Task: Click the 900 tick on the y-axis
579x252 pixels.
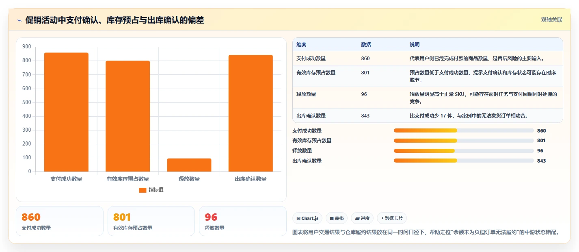Action: (x=27, y=47)
